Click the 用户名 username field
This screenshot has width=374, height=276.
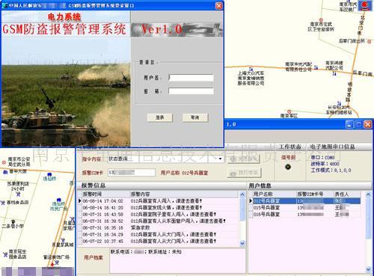tap(191, 78)
